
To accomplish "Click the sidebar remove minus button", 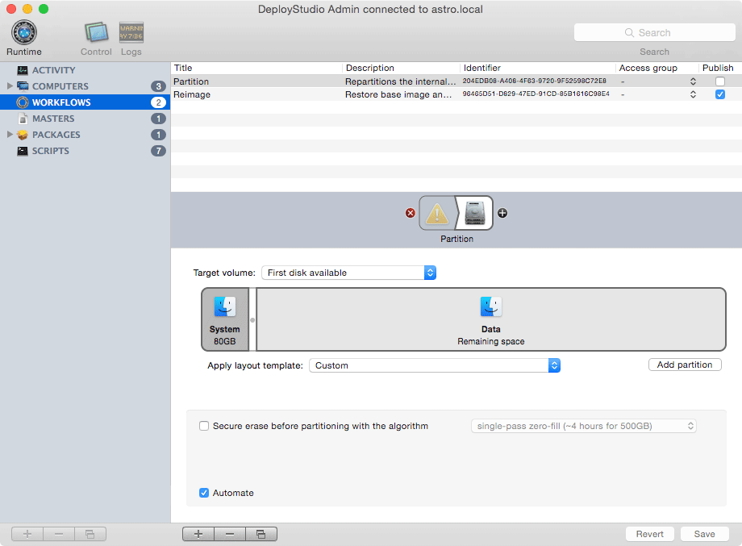I will (x=59, y=534).
